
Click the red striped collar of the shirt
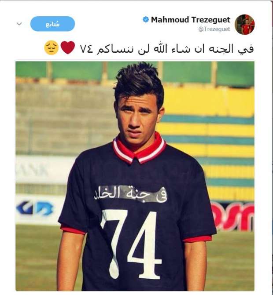[x=139, y=149]
